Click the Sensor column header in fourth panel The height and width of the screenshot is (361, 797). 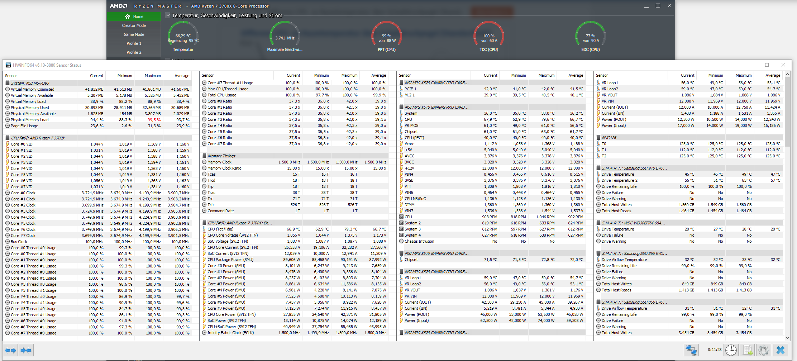pos(631,75)
